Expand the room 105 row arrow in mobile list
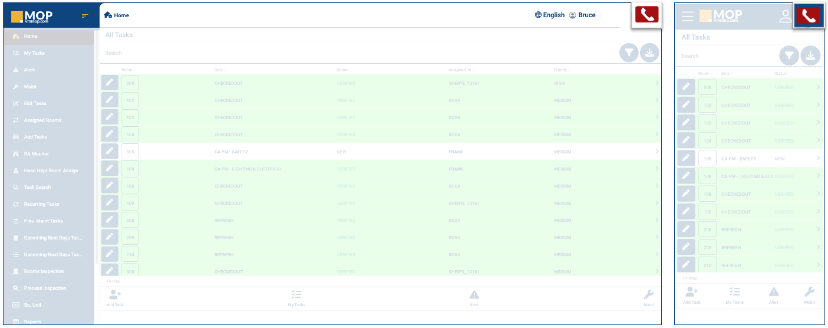 point(818,159)
